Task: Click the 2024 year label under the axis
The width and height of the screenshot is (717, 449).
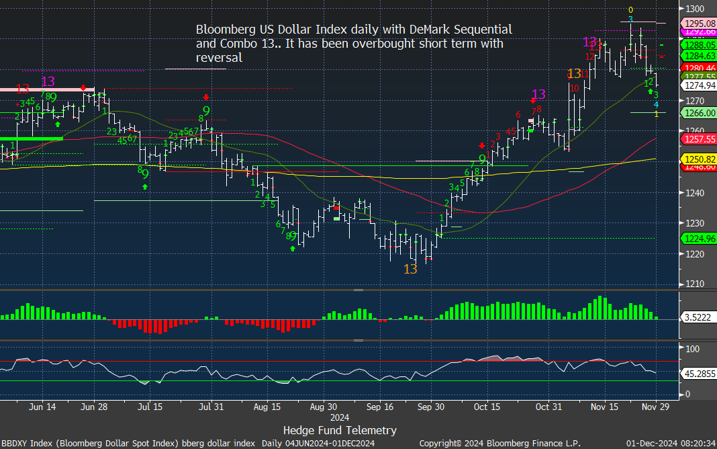Action: click(340, 418)
